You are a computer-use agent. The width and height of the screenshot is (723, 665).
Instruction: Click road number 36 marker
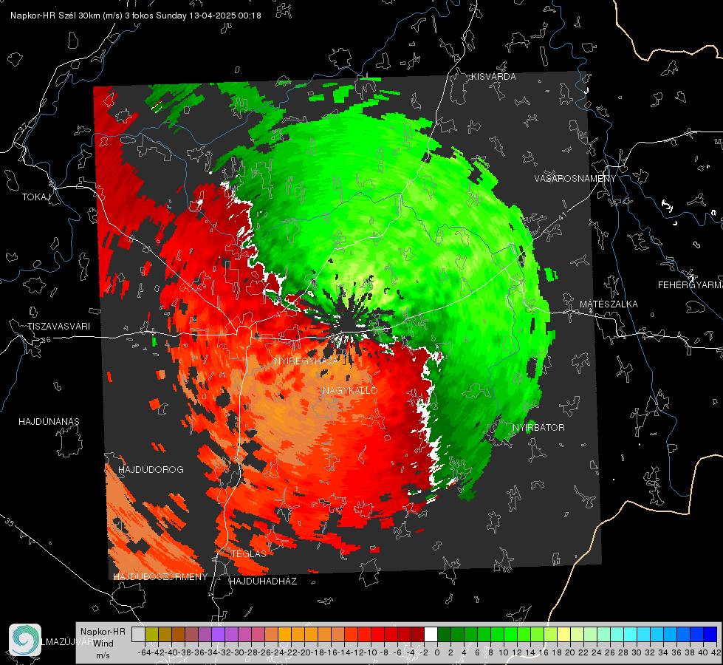click(45, 340)
